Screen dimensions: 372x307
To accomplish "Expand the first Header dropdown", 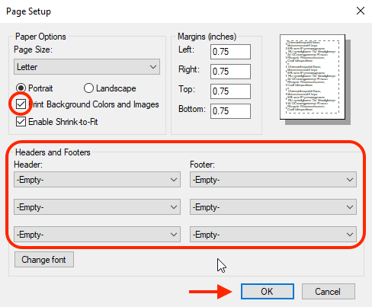I will [x=97, y=180].
